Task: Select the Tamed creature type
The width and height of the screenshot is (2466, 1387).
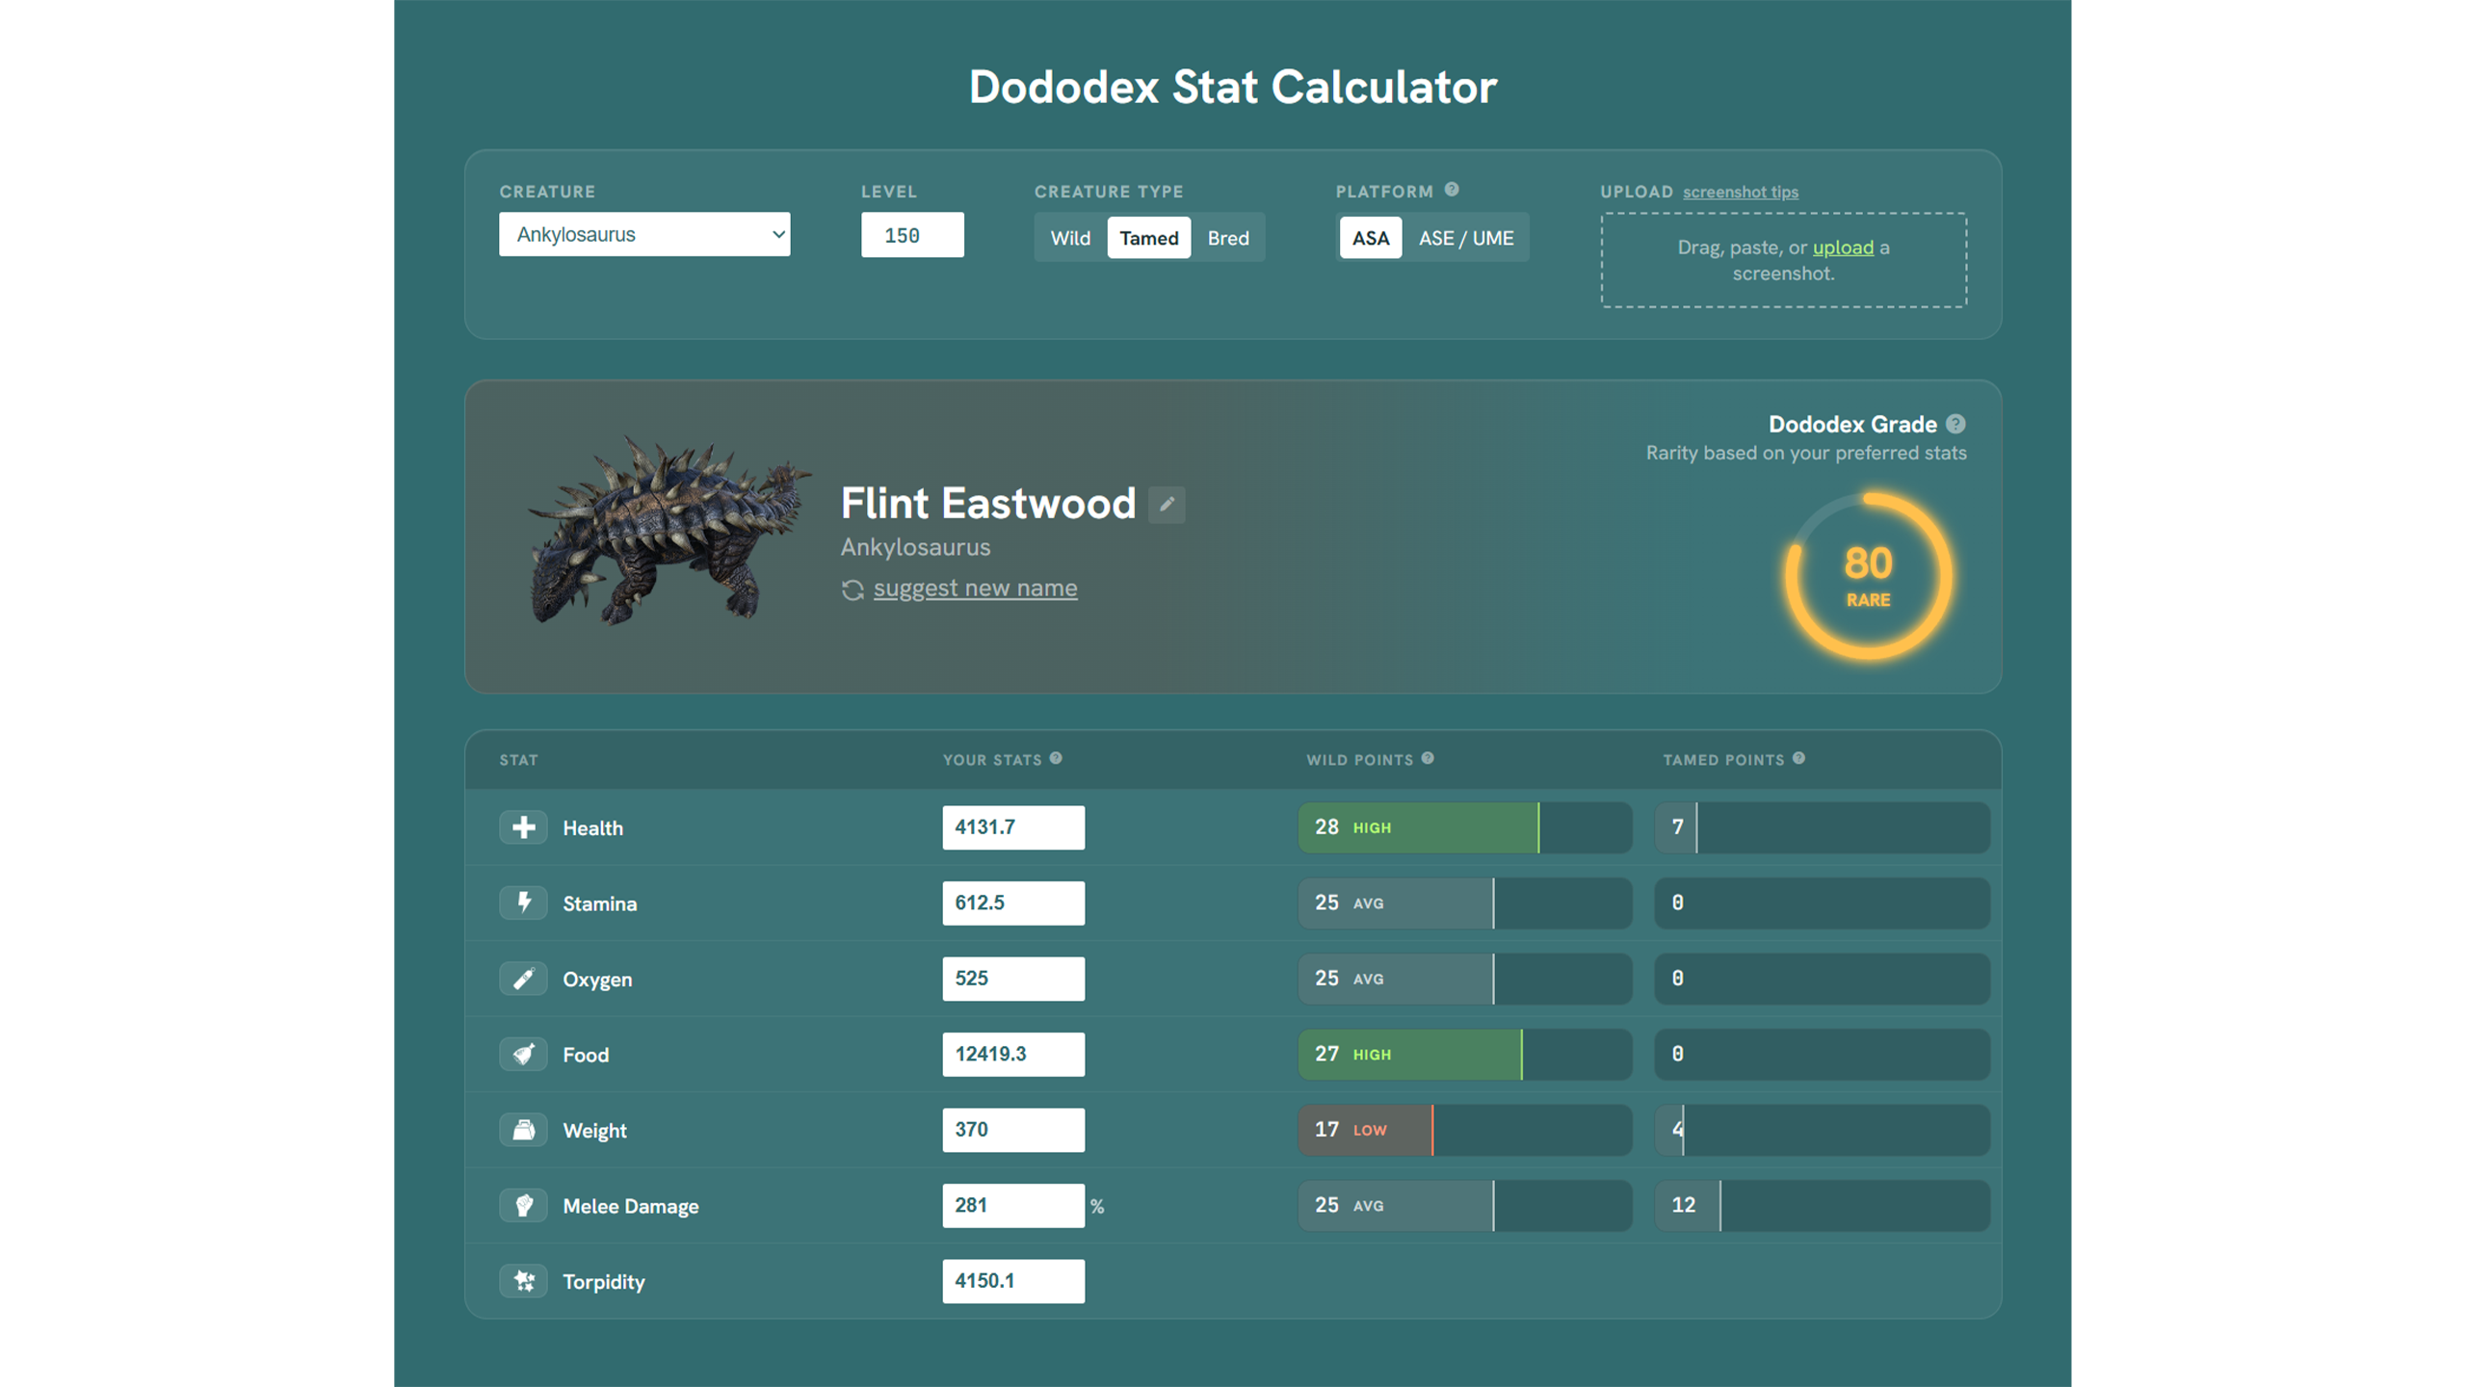Action: (1149, 238)
